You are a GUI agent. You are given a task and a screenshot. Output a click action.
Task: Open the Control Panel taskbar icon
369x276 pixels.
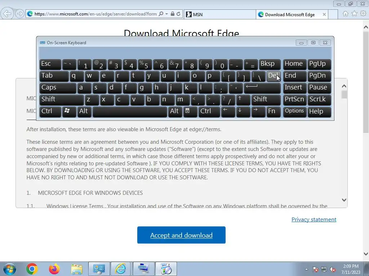[x=99, y=269]
